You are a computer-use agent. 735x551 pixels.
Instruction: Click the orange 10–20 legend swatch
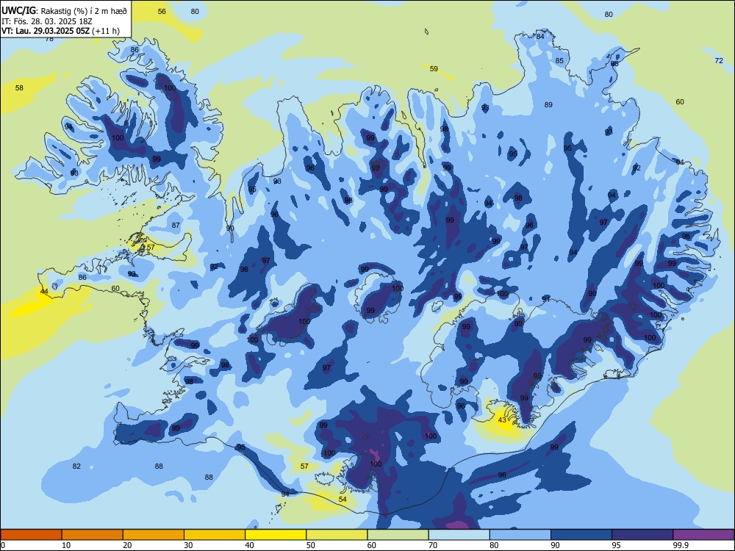click(93, 535)
